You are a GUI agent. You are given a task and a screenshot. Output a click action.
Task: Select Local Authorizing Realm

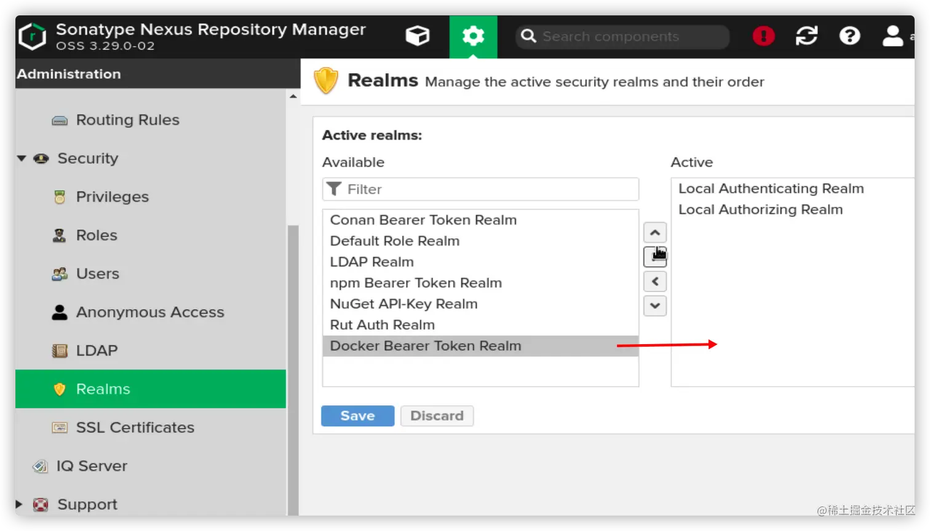(x=793, y=210)
